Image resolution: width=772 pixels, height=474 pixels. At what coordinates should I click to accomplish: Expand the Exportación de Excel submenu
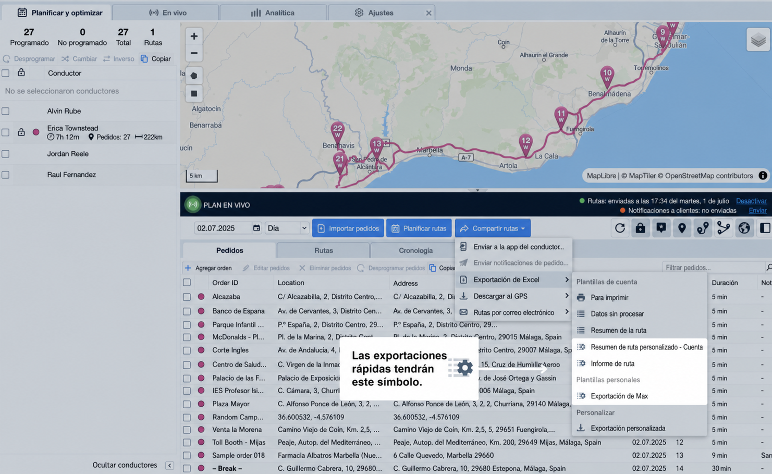514,279
